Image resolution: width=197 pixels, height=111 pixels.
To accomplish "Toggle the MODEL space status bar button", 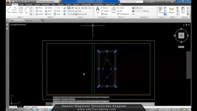I will (148, 110).
